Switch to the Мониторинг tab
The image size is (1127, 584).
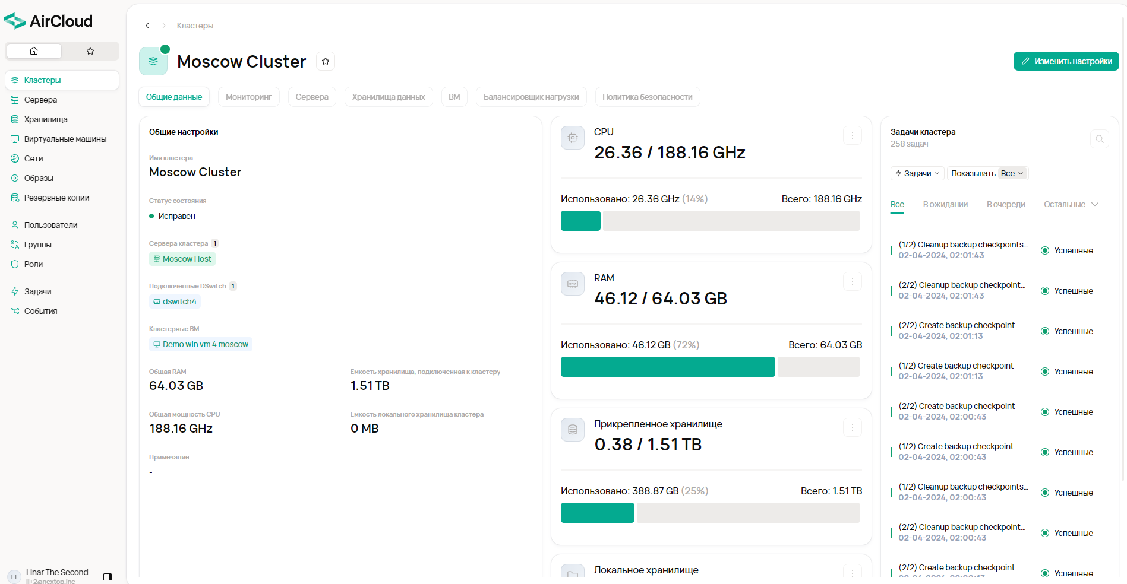[248, 97]
